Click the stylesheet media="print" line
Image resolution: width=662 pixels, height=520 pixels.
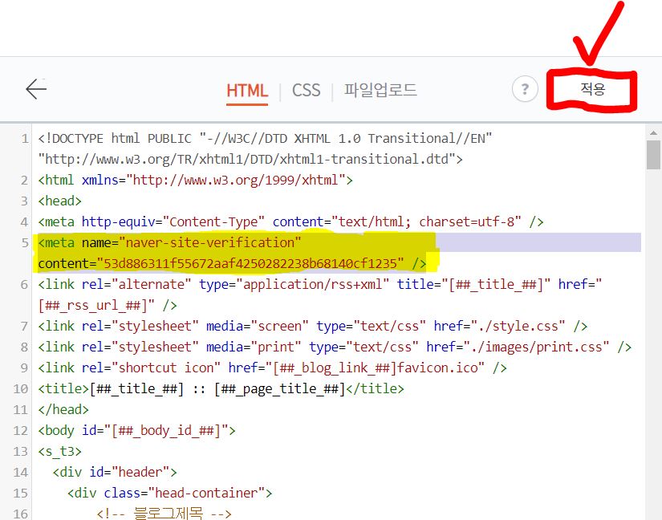tap(335, 347)
